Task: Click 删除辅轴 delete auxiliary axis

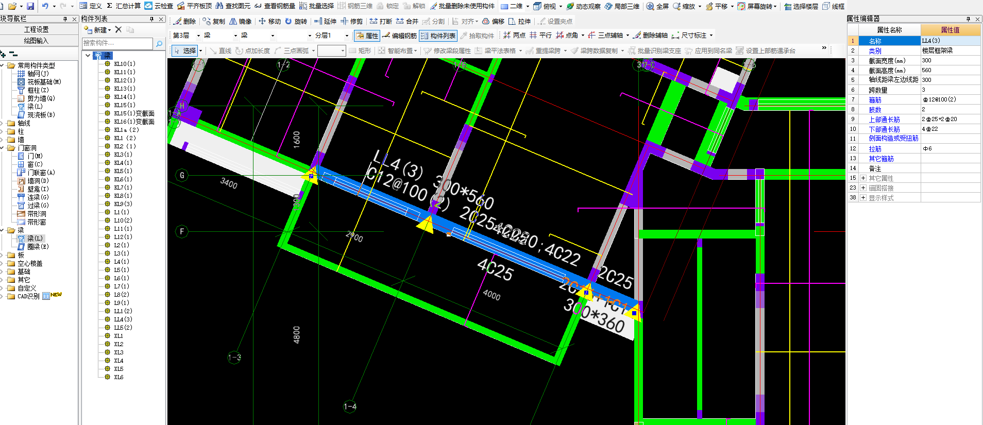Action: (650, 35)
